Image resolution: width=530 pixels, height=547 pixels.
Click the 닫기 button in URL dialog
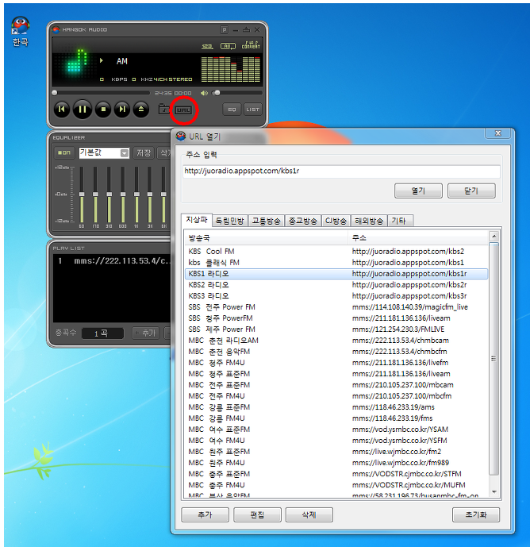point(471,191)
